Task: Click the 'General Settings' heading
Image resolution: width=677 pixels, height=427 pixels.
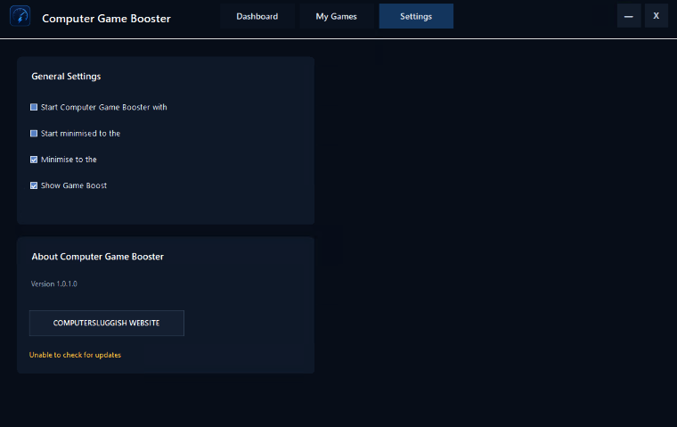Action: point(66,76)
